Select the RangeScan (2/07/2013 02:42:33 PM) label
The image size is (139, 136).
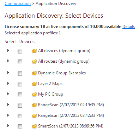pyautogui.click(x=71, y=115)
